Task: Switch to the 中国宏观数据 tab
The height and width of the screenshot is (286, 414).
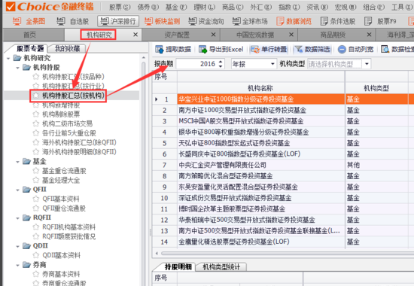Action: click(x=255, y=35)
